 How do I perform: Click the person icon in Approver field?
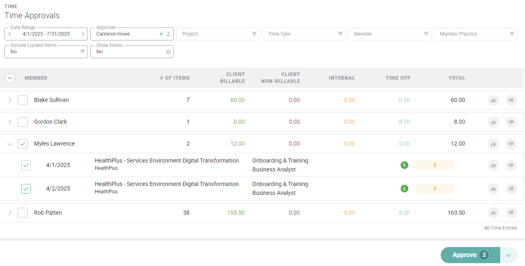pyautogui.click(x=169, y=34)
